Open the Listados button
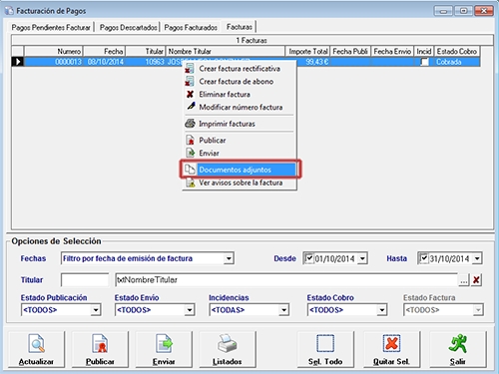 [228, 349]
